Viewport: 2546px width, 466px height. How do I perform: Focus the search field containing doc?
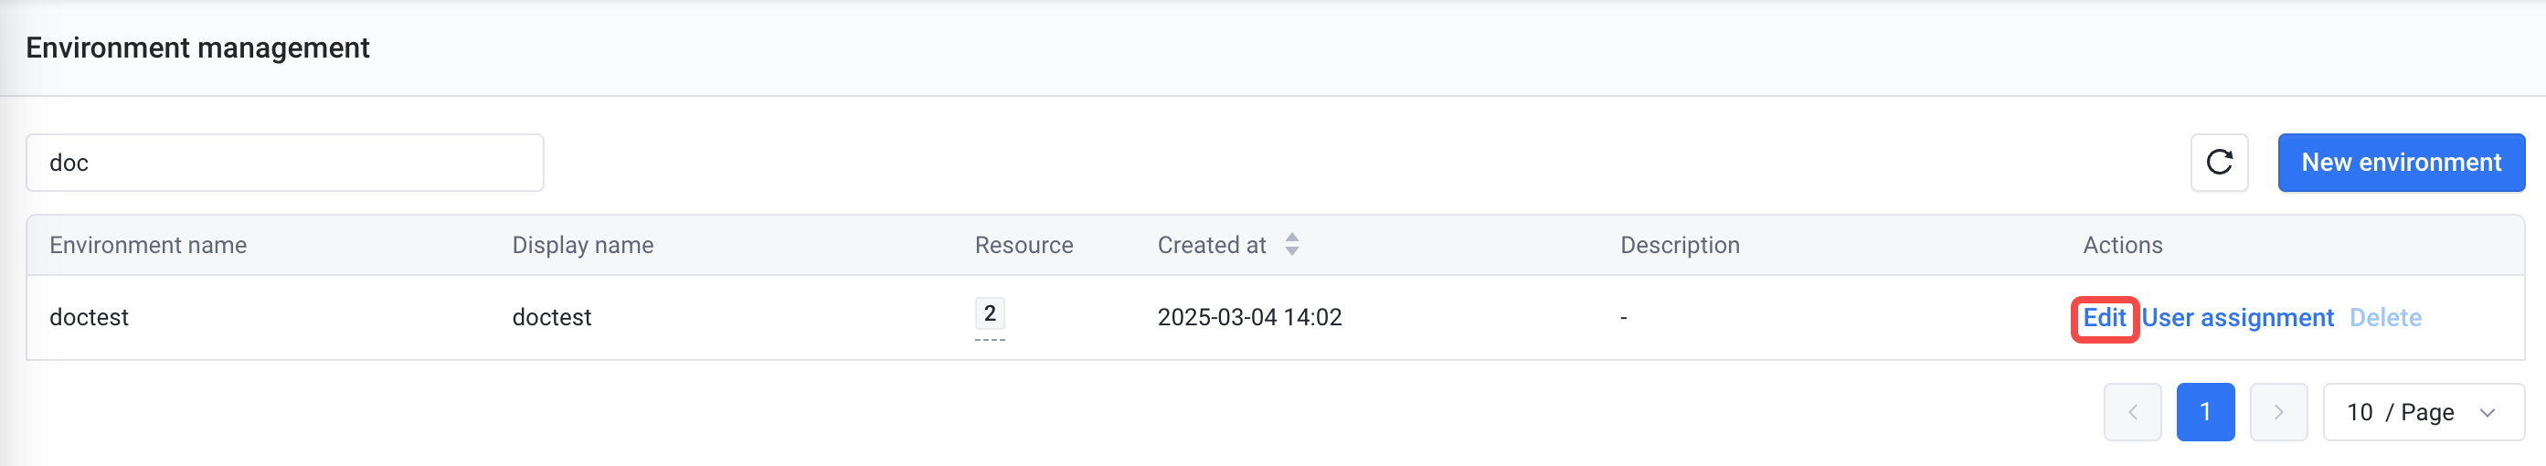pyautogui.click(x=284, y=162)
